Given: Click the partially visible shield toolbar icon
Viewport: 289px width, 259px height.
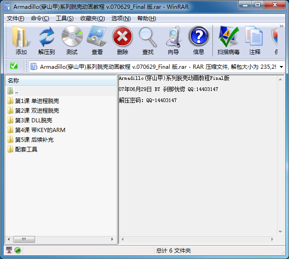Looking at the screenshot, I should (275, 36).
